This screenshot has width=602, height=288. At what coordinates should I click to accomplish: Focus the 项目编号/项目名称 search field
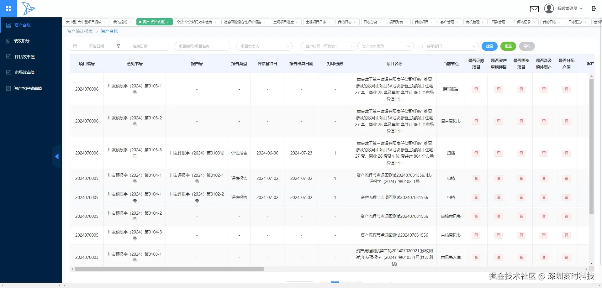pyautogui.click(x=202, y=46)
